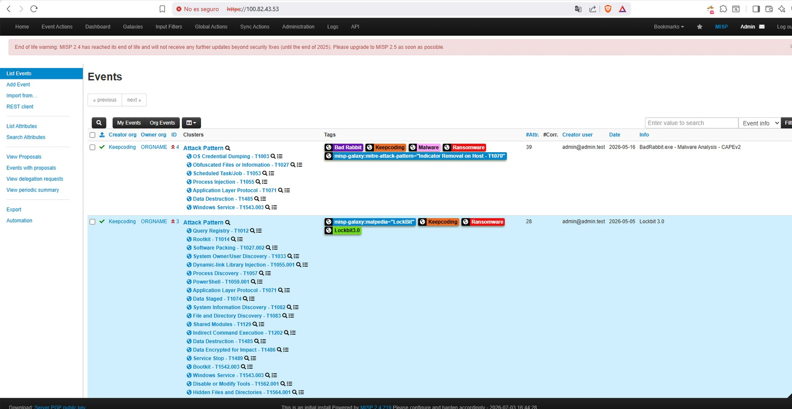
Task: Open View delegation requests in the sidebar
Action: (35, 179)
